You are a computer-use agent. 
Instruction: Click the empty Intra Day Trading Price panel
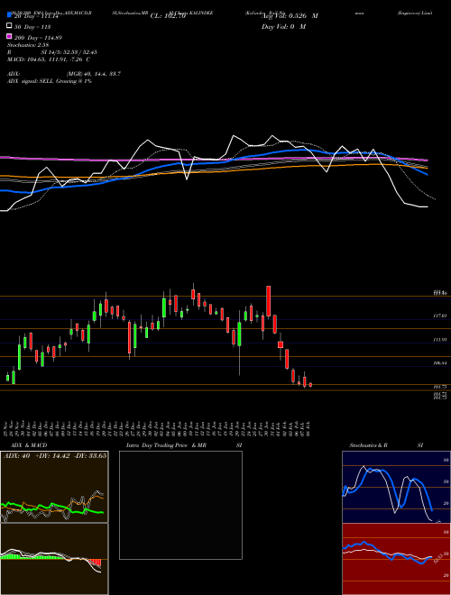coord(180,505)
